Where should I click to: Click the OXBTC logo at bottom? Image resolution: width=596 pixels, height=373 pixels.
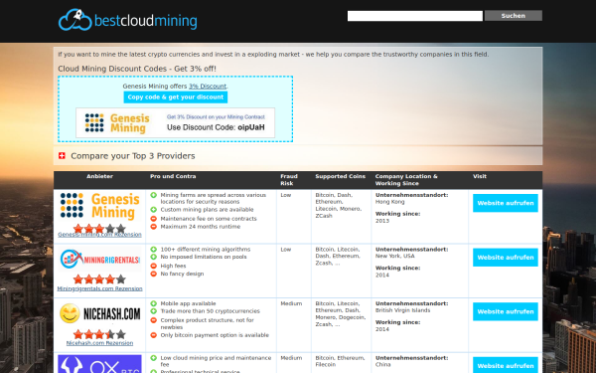pos(99,364)
